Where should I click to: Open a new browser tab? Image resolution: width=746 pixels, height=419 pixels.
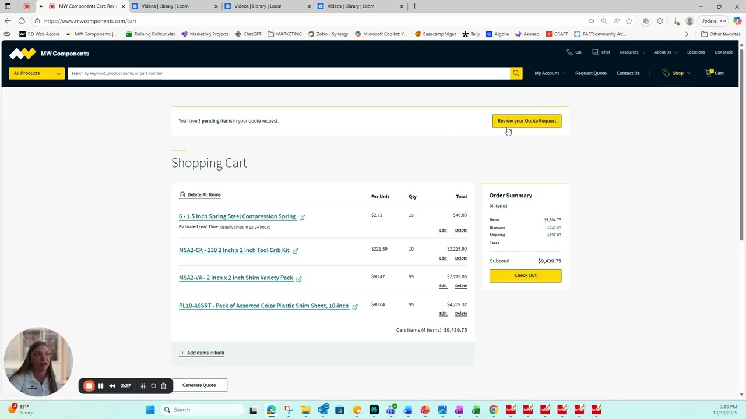(414, 6)
